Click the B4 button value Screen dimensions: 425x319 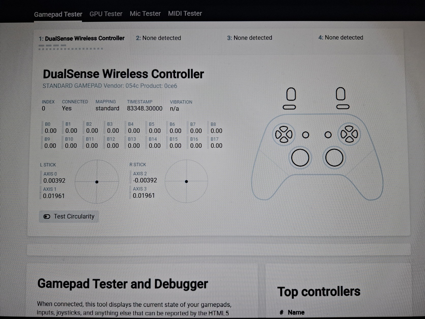[134, 131]
